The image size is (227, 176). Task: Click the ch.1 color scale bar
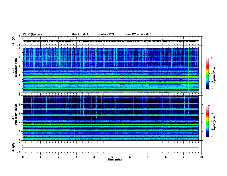tap(208, 74)
